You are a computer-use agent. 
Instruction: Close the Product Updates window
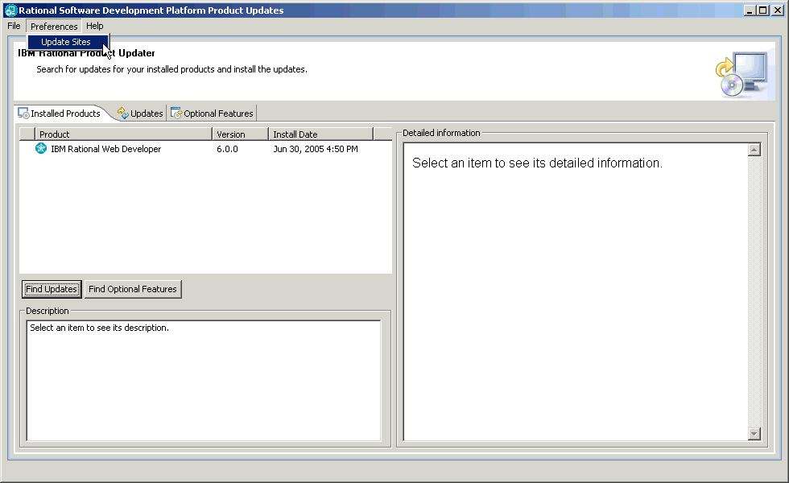778,10
